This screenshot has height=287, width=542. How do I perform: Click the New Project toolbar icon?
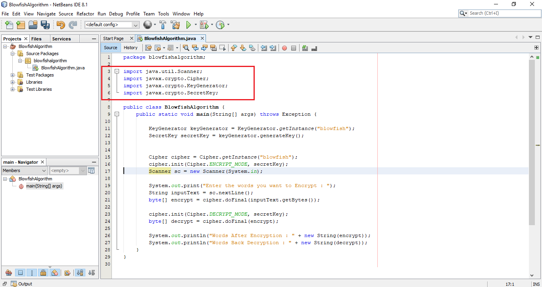21,25
